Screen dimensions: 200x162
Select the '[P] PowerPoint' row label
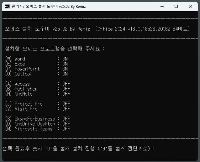(22, 69)
